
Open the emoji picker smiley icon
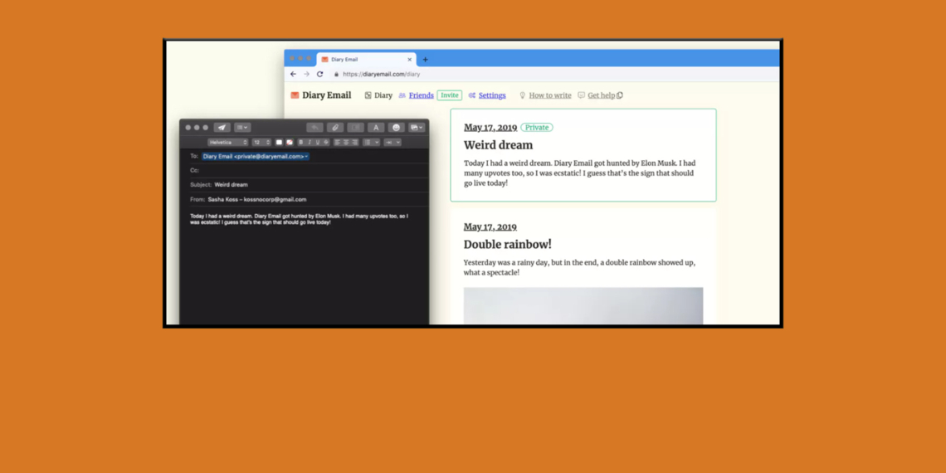[x=397, y=128]
